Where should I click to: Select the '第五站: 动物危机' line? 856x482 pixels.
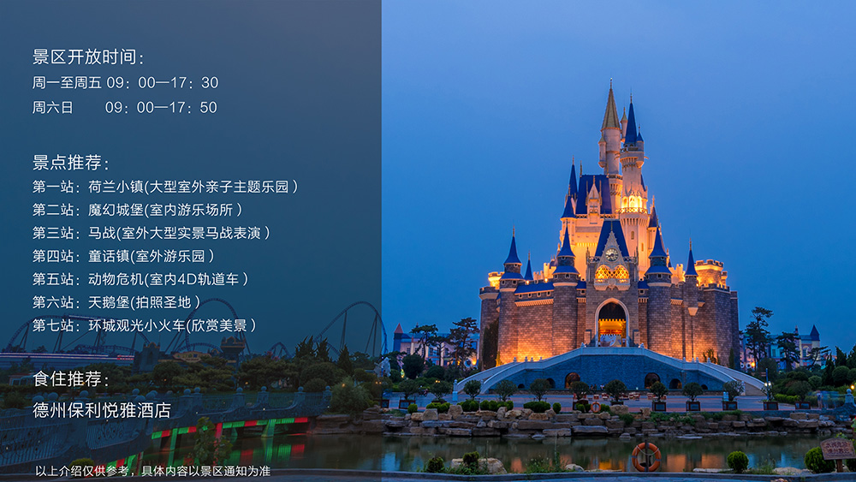pyautogui.click(x=140, y=279)
